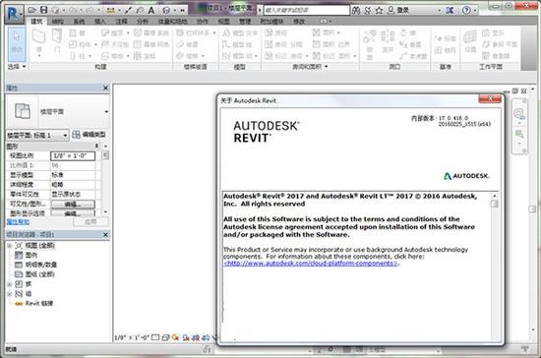Screen dimensions: 541x358
Task: Open the floor plan type selector dropdown
Action: [x=106, y=112]
